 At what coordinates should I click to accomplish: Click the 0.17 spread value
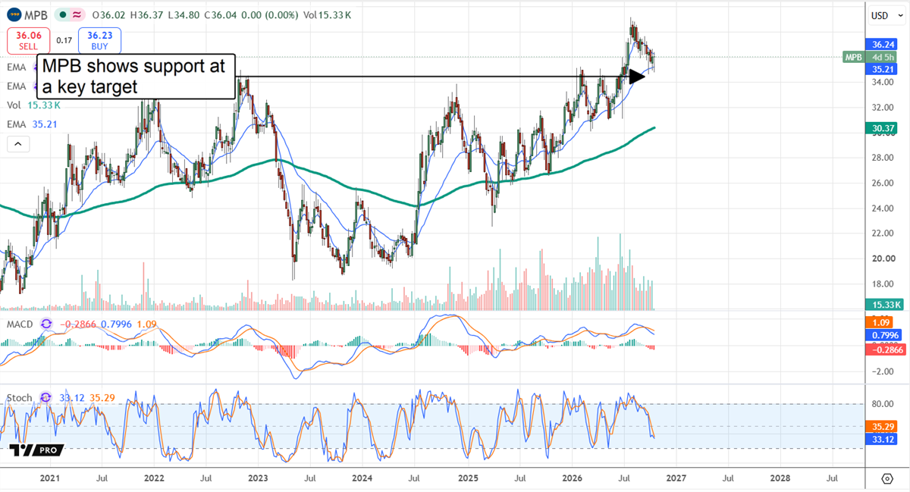(64, 39)
